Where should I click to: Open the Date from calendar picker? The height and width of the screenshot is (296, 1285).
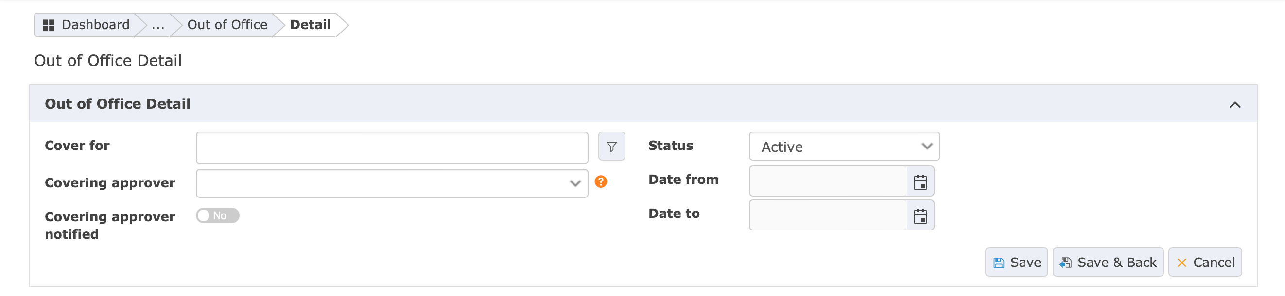pos(920,182)
